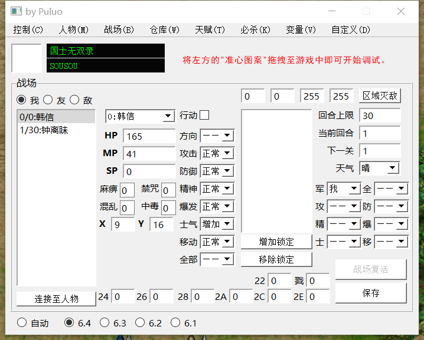This screenshot has height=340, width=424.
Task: Click the app icon in title bar
Action: click(x=17, y=11)
